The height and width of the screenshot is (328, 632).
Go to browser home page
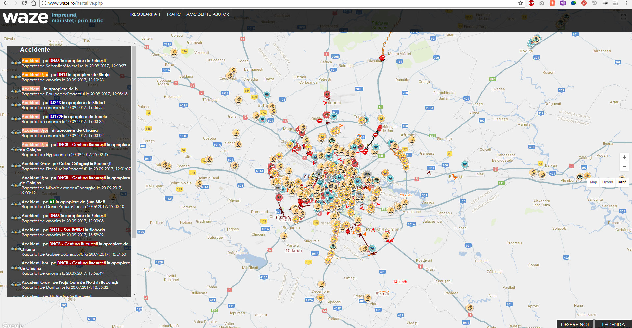(x=34, y=3)
